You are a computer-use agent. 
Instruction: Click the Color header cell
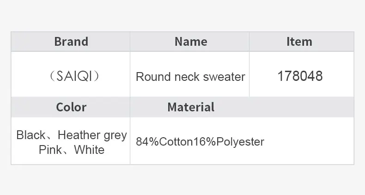click(71, 107)
